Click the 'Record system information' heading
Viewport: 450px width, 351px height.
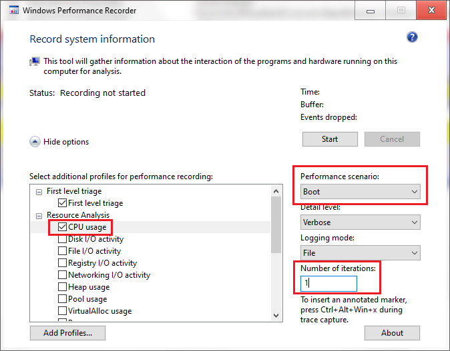(x=92, y=39)
